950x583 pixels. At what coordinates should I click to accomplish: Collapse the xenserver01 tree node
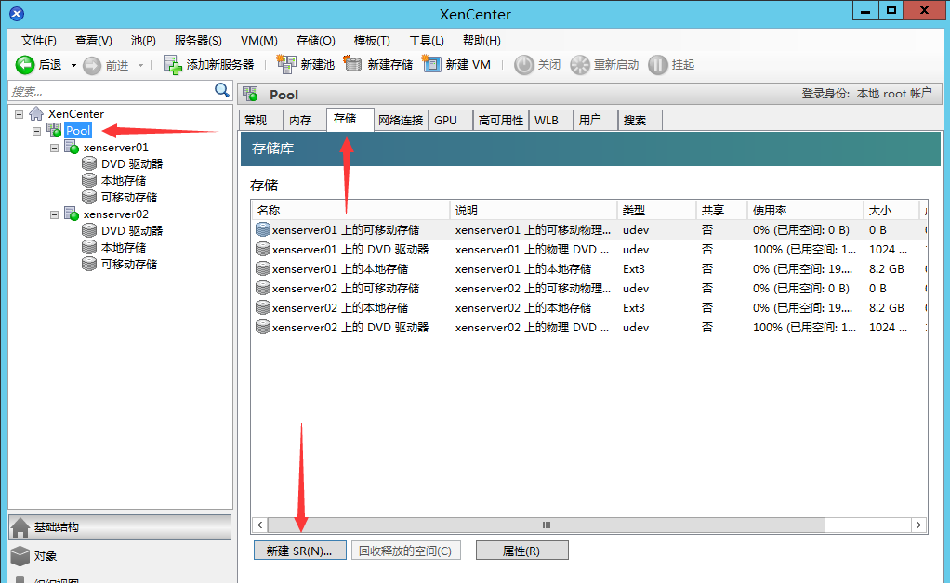tap(55, 148)
